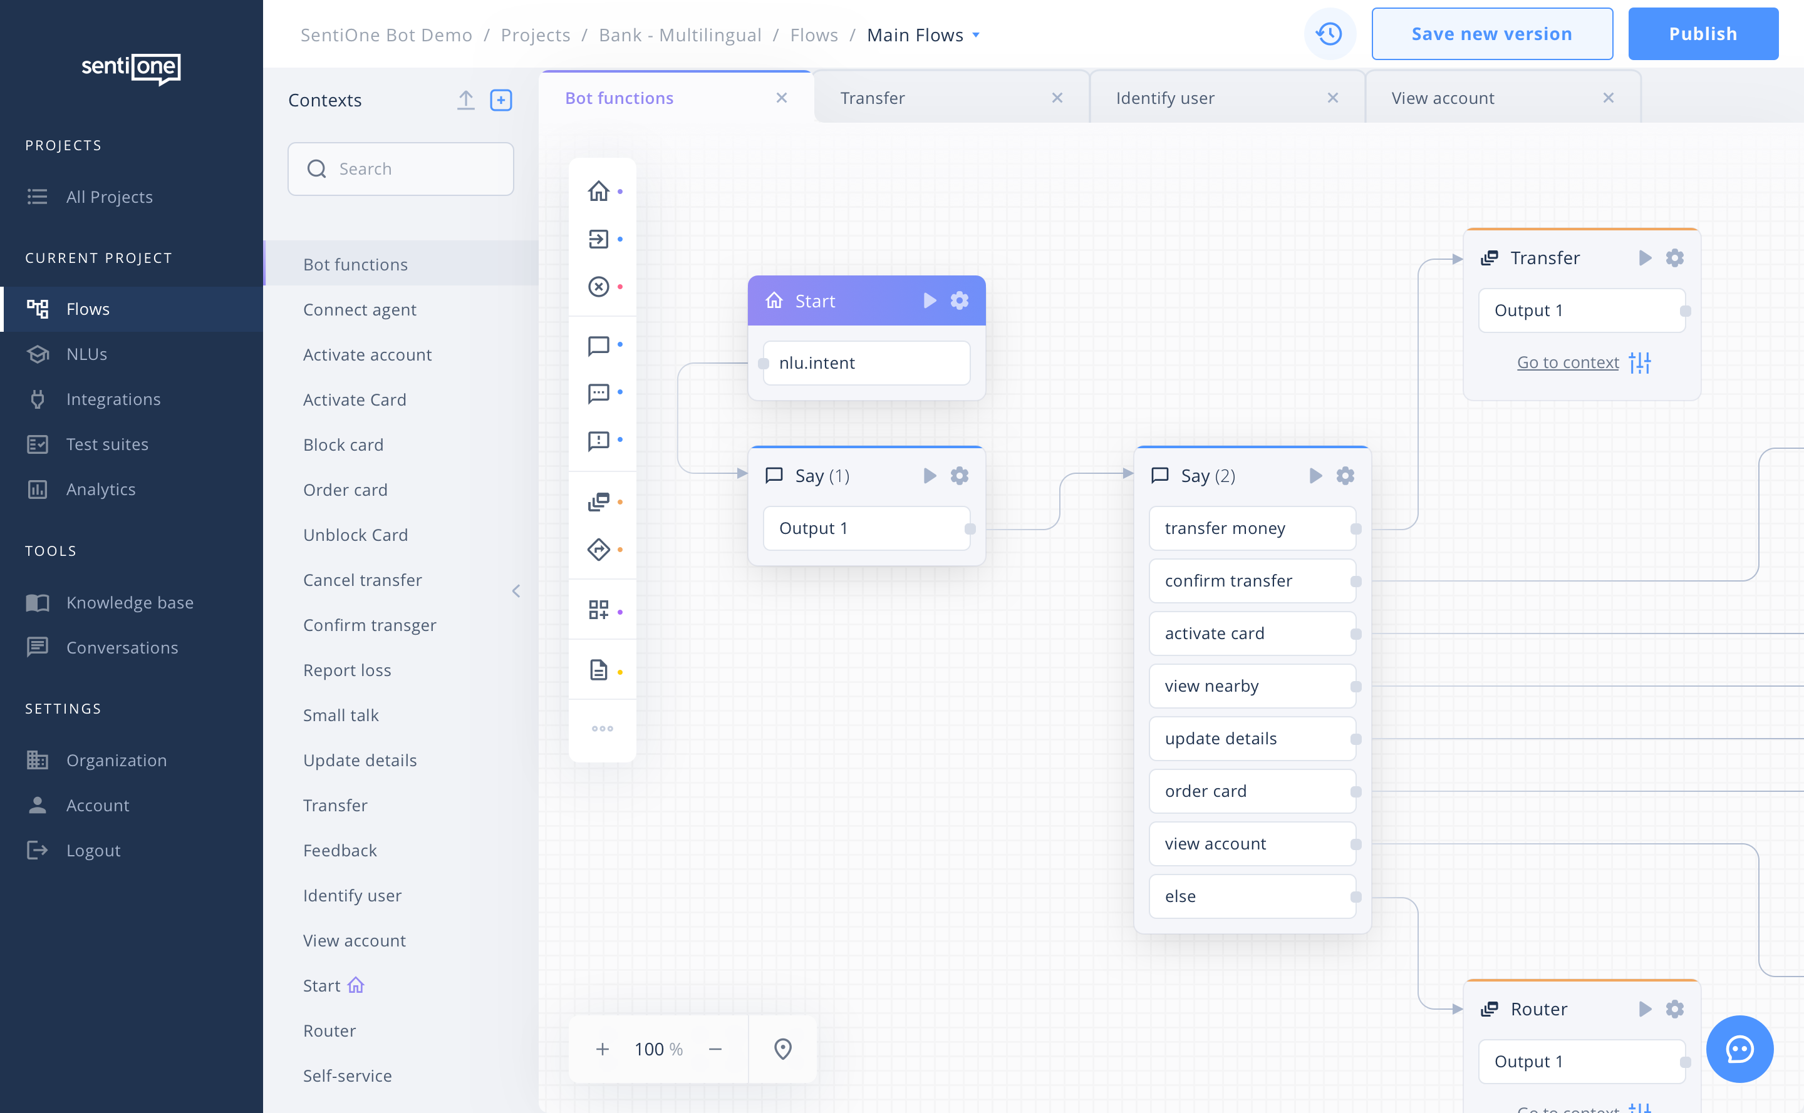
Task: Switch to the Identify user tab
Action: pos(1165,98)
